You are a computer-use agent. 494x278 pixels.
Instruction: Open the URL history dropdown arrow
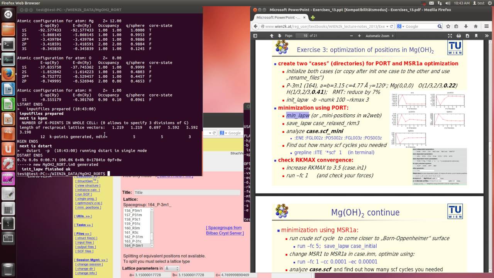(x=387, y=26)
